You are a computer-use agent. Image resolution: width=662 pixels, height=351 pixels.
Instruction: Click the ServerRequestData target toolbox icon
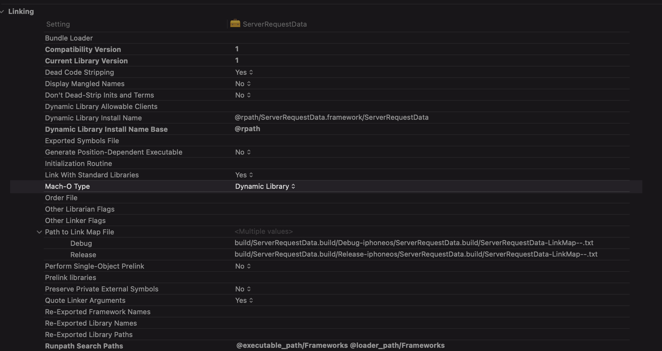click(235, 24)
